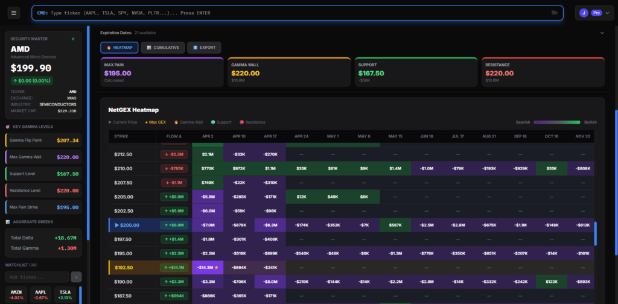Click the $122K cell in the $190.00 row
Viewport: 618px width, 304px height.
[552, 282]
